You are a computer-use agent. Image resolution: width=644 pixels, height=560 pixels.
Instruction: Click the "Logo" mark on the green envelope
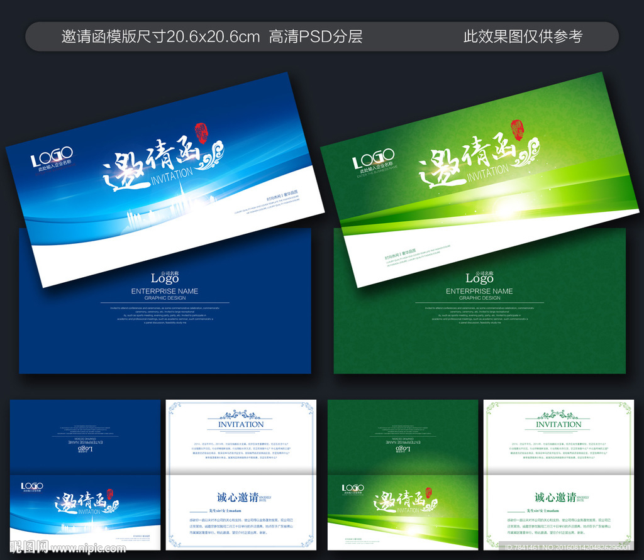[479, 278]
